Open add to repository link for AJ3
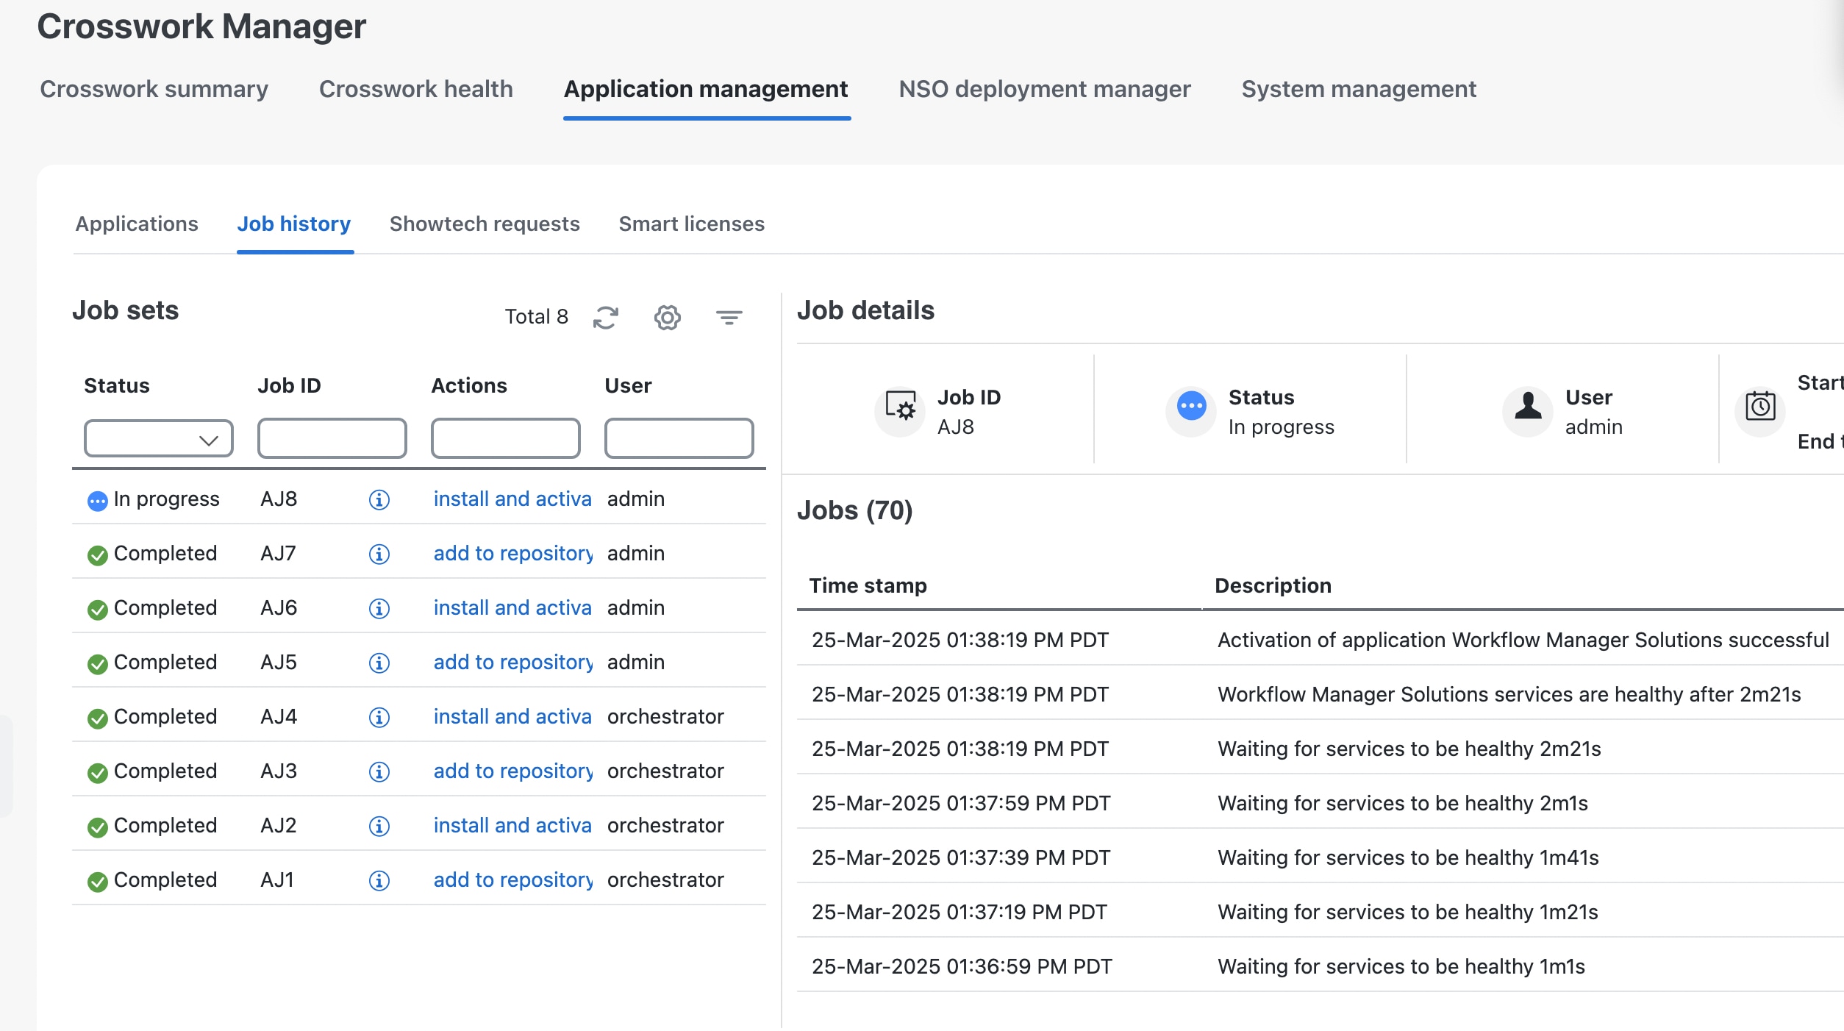Viewport: 1844px width, 1031px height. (x=512, y=771)
